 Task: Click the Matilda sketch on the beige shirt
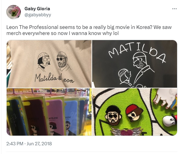(x=44, y=61)
